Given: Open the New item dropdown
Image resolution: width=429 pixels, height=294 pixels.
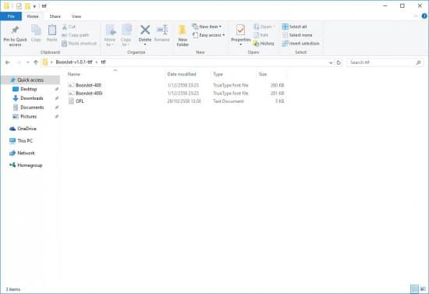Looking at the screenshot, I should click(207, 27).
